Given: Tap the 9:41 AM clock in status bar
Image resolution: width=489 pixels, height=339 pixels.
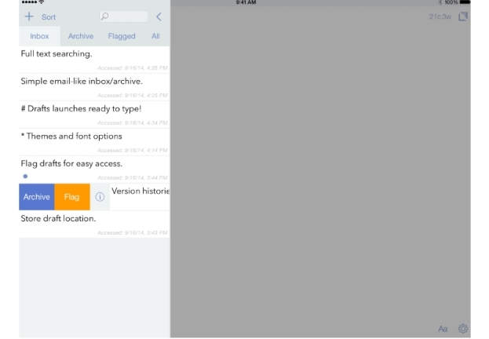Looking at the screenshot, I should pyautogui.click(x=246, y=2).
